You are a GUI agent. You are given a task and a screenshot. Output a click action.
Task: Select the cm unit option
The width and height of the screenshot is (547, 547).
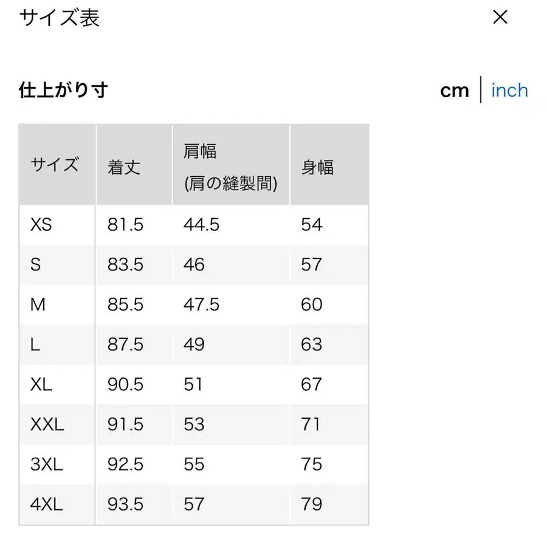point(455,90)
